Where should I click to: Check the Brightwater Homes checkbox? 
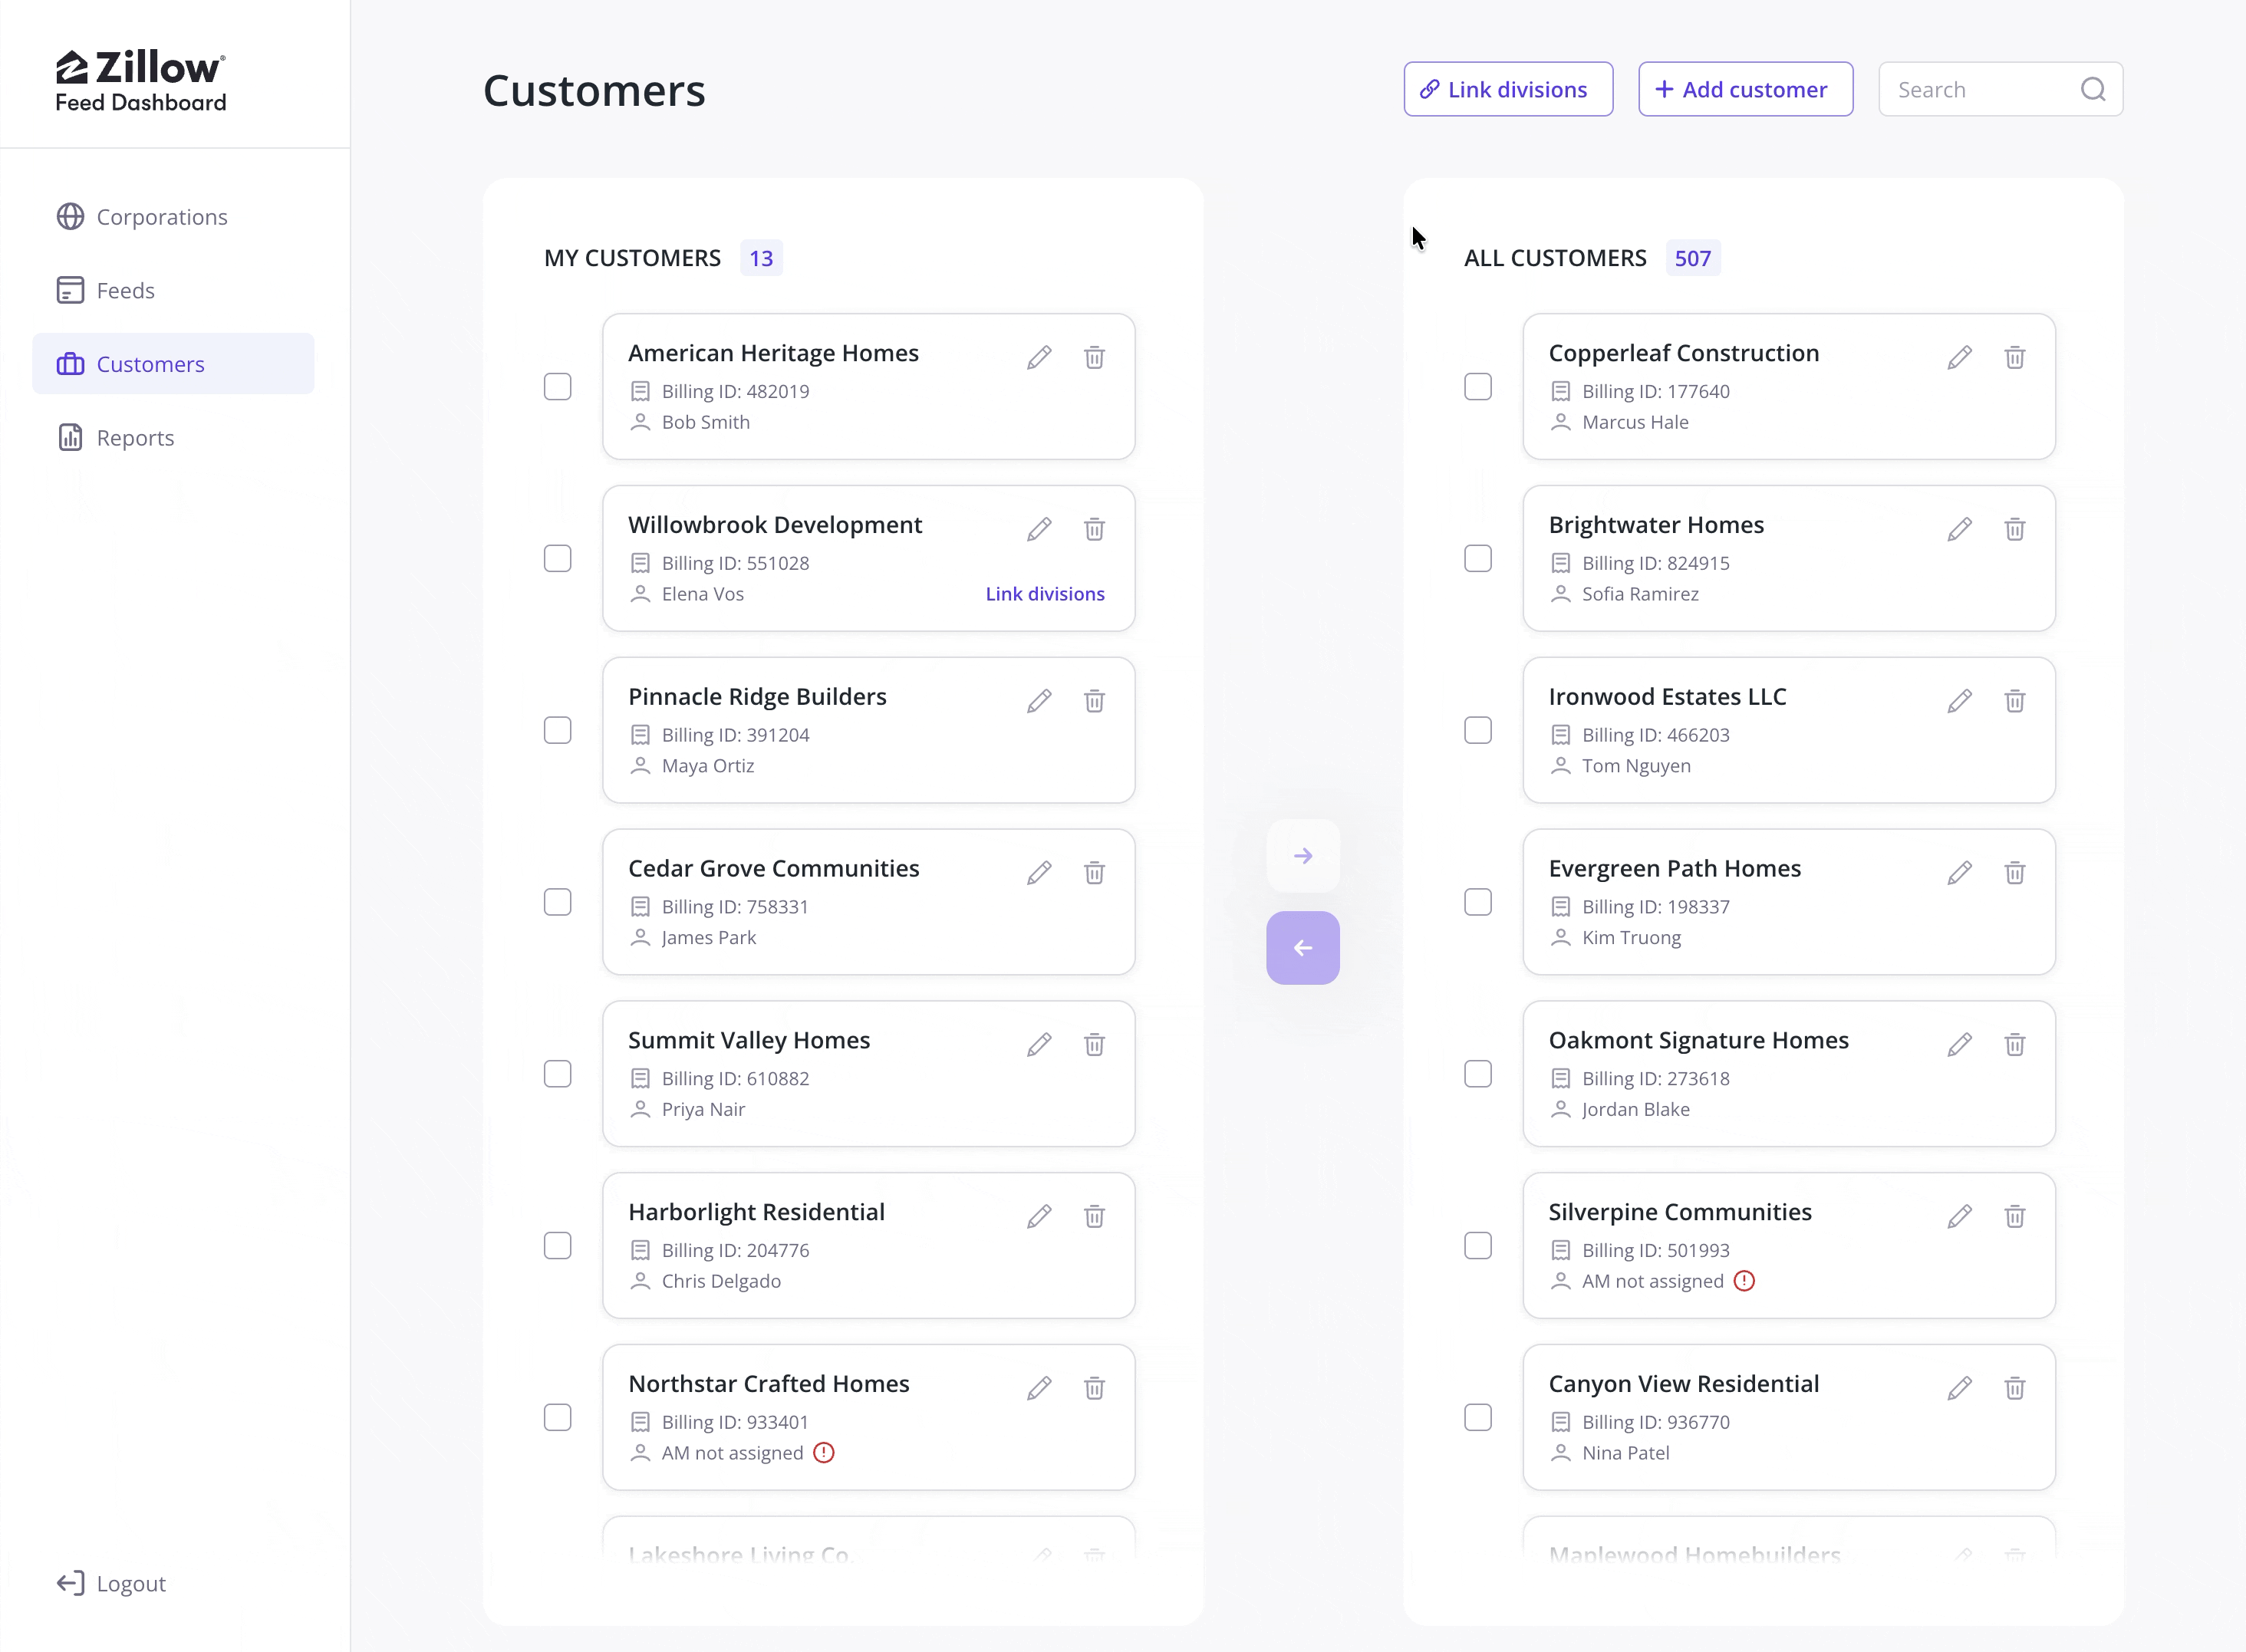pyautogui.click(x=1477, y=559)
